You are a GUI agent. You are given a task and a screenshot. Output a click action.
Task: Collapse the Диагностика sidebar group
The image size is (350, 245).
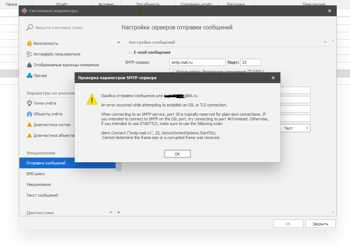pos(111,213)
